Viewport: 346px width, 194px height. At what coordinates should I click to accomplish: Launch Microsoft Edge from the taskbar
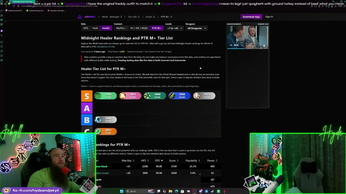click(176, 191)
